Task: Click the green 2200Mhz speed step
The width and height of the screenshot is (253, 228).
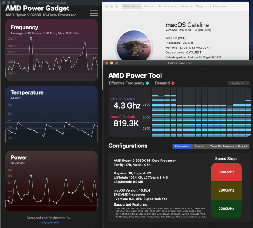Action: pos(226,209)
